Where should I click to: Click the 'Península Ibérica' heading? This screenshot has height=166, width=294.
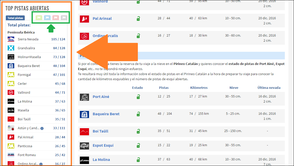click(21, 32)
